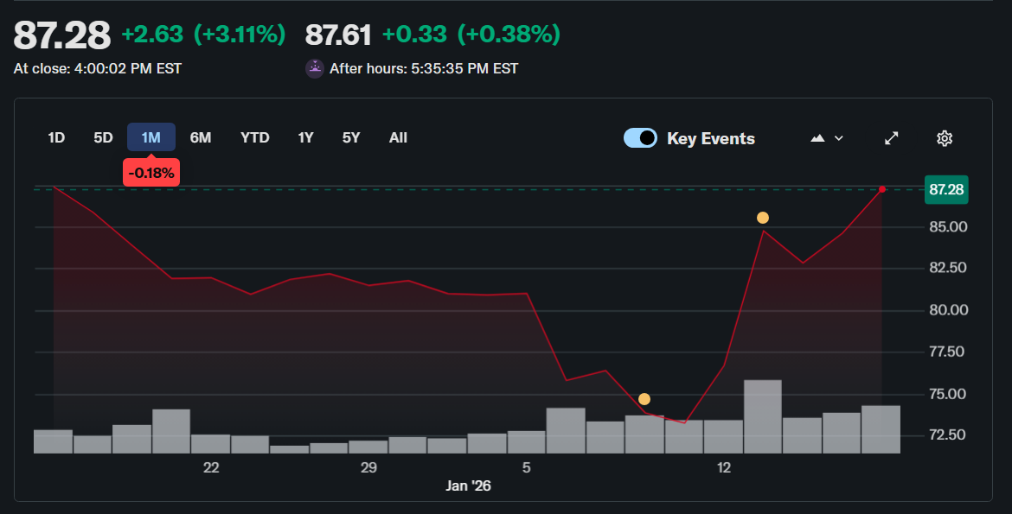
Task: Toggle the Key Events switch
Action: [640, 138]
